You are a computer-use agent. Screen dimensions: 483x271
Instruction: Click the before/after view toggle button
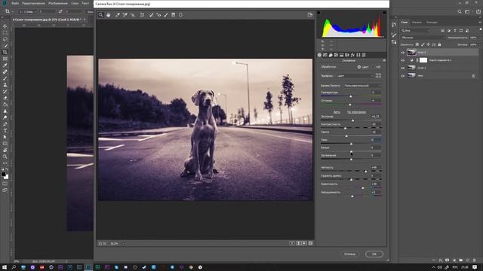tap(292, 243)
